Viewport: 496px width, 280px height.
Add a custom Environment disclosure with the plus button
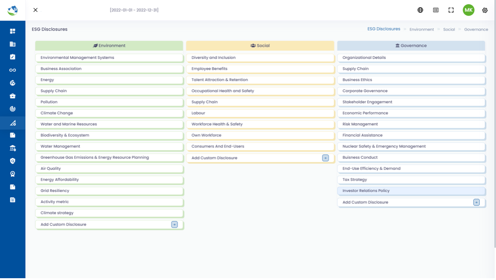pos(175,224)
